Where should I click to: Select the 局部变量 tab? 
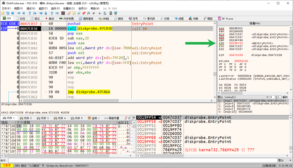pyautogui.click(x=112, y=118)
